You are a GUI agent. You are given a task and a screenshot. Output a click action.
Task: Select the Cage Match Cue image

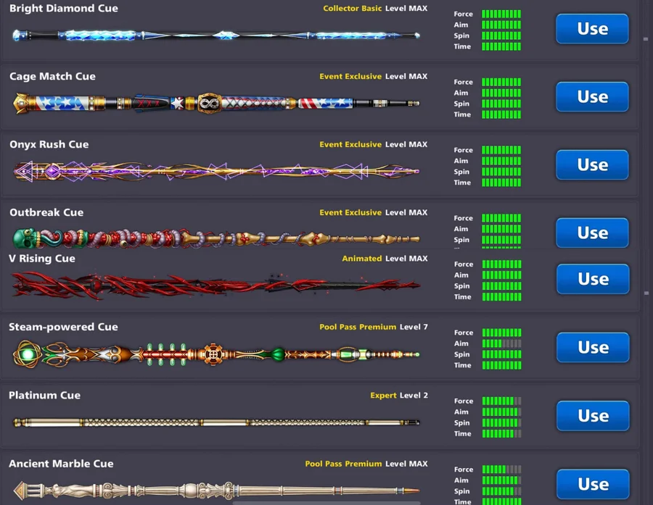(216, 103)
